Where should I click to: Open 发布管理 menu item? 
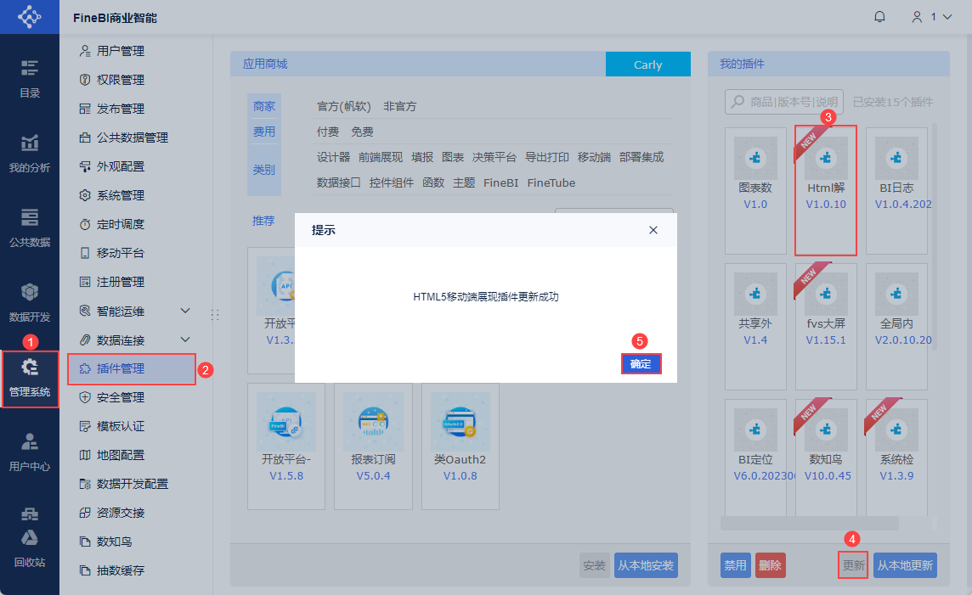(121, 109)
